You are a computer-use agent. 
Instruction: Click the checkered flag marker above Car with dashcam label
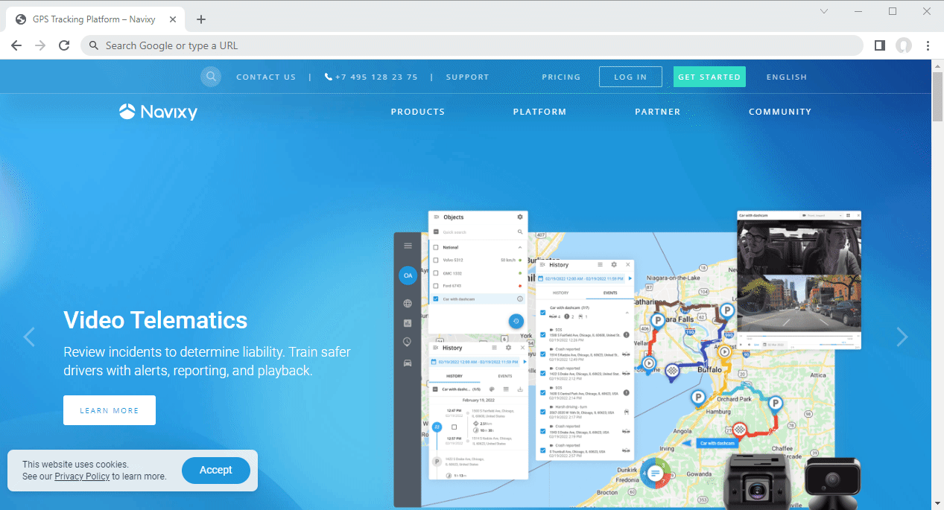739,430
